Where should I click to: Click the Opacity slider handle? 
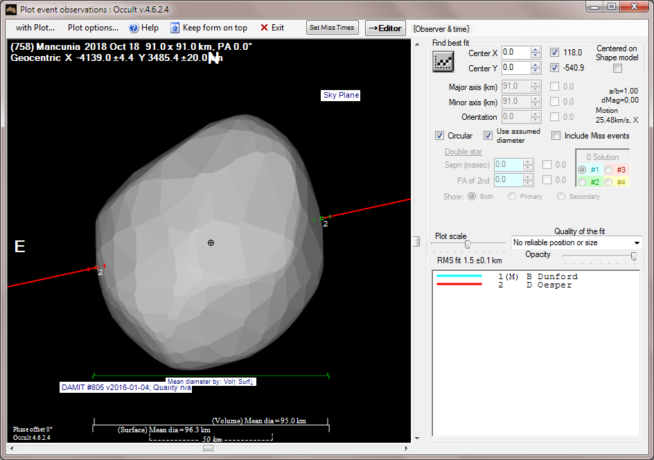pyautogui.click(x=633, y=256)
